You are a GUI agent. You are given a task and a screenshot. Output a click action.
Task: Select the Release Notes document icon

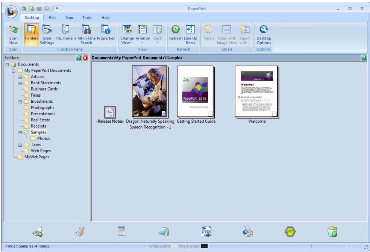tap(110, 112)
